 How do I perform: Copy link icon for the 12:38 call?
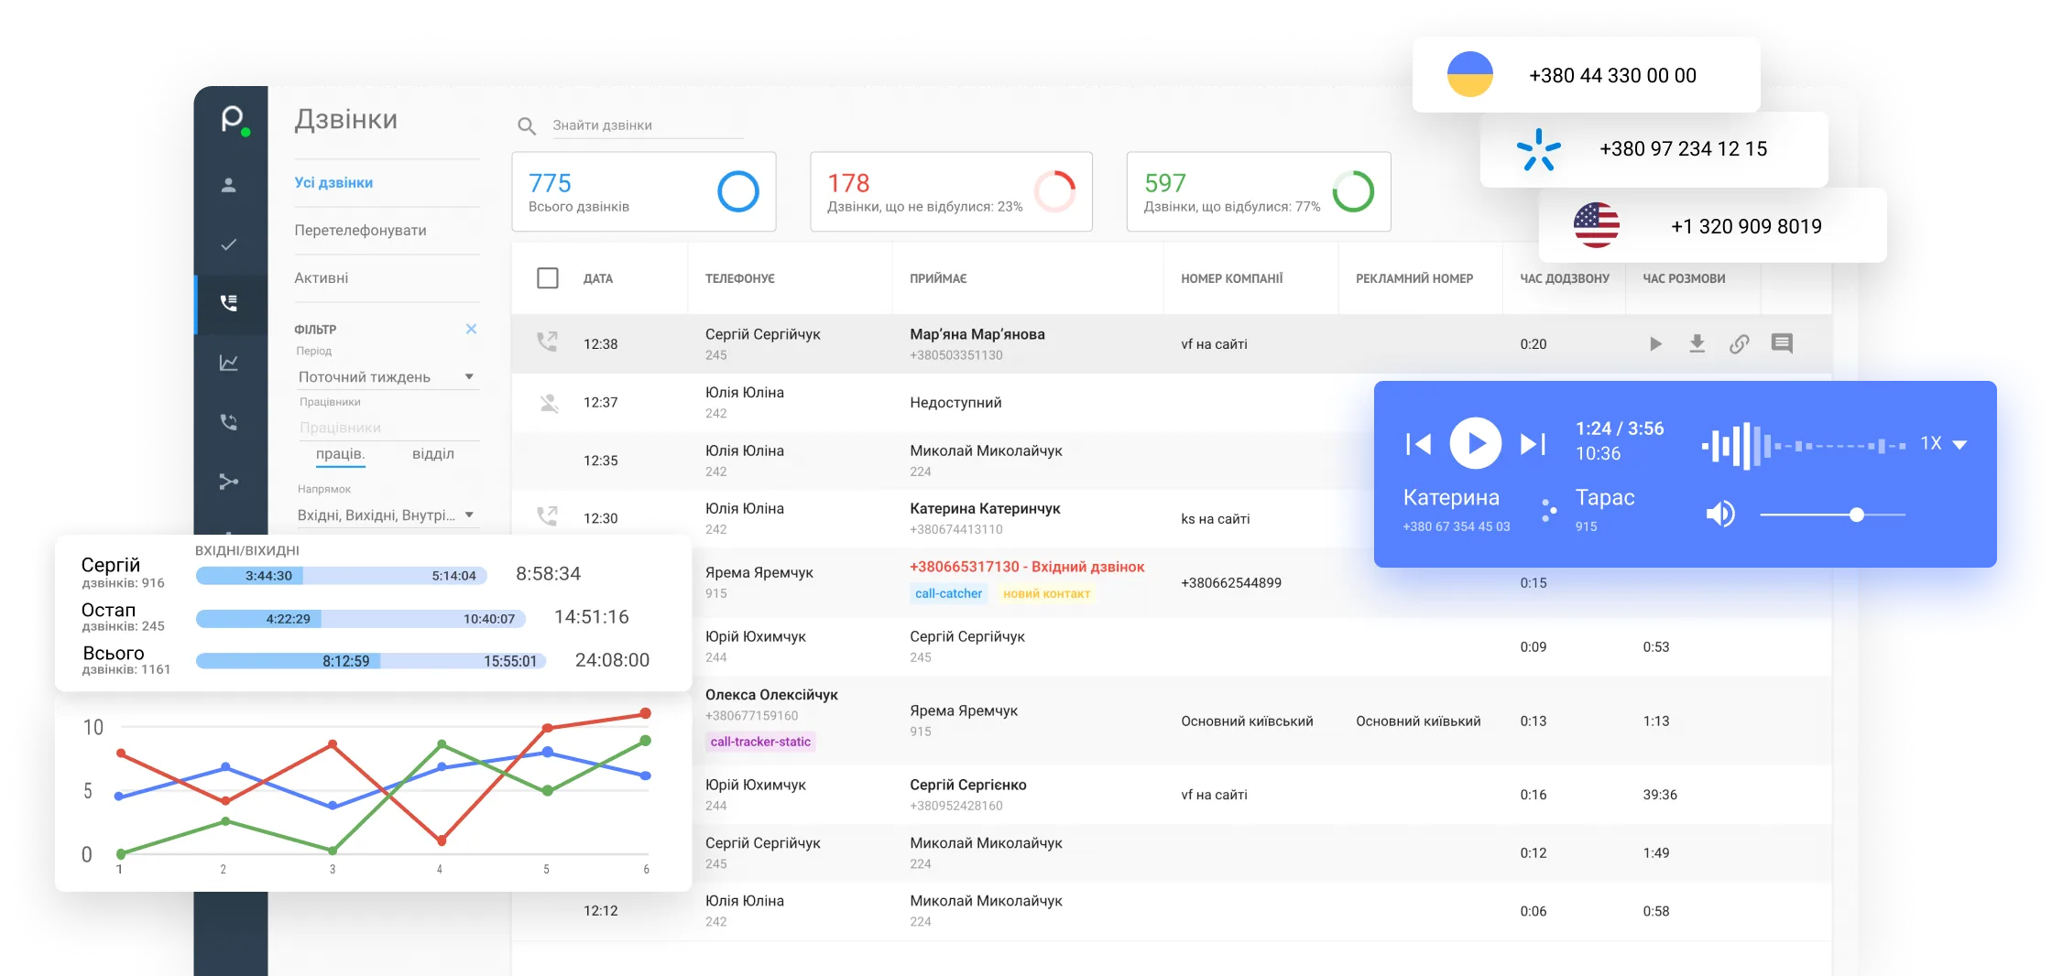(1740, 343)
